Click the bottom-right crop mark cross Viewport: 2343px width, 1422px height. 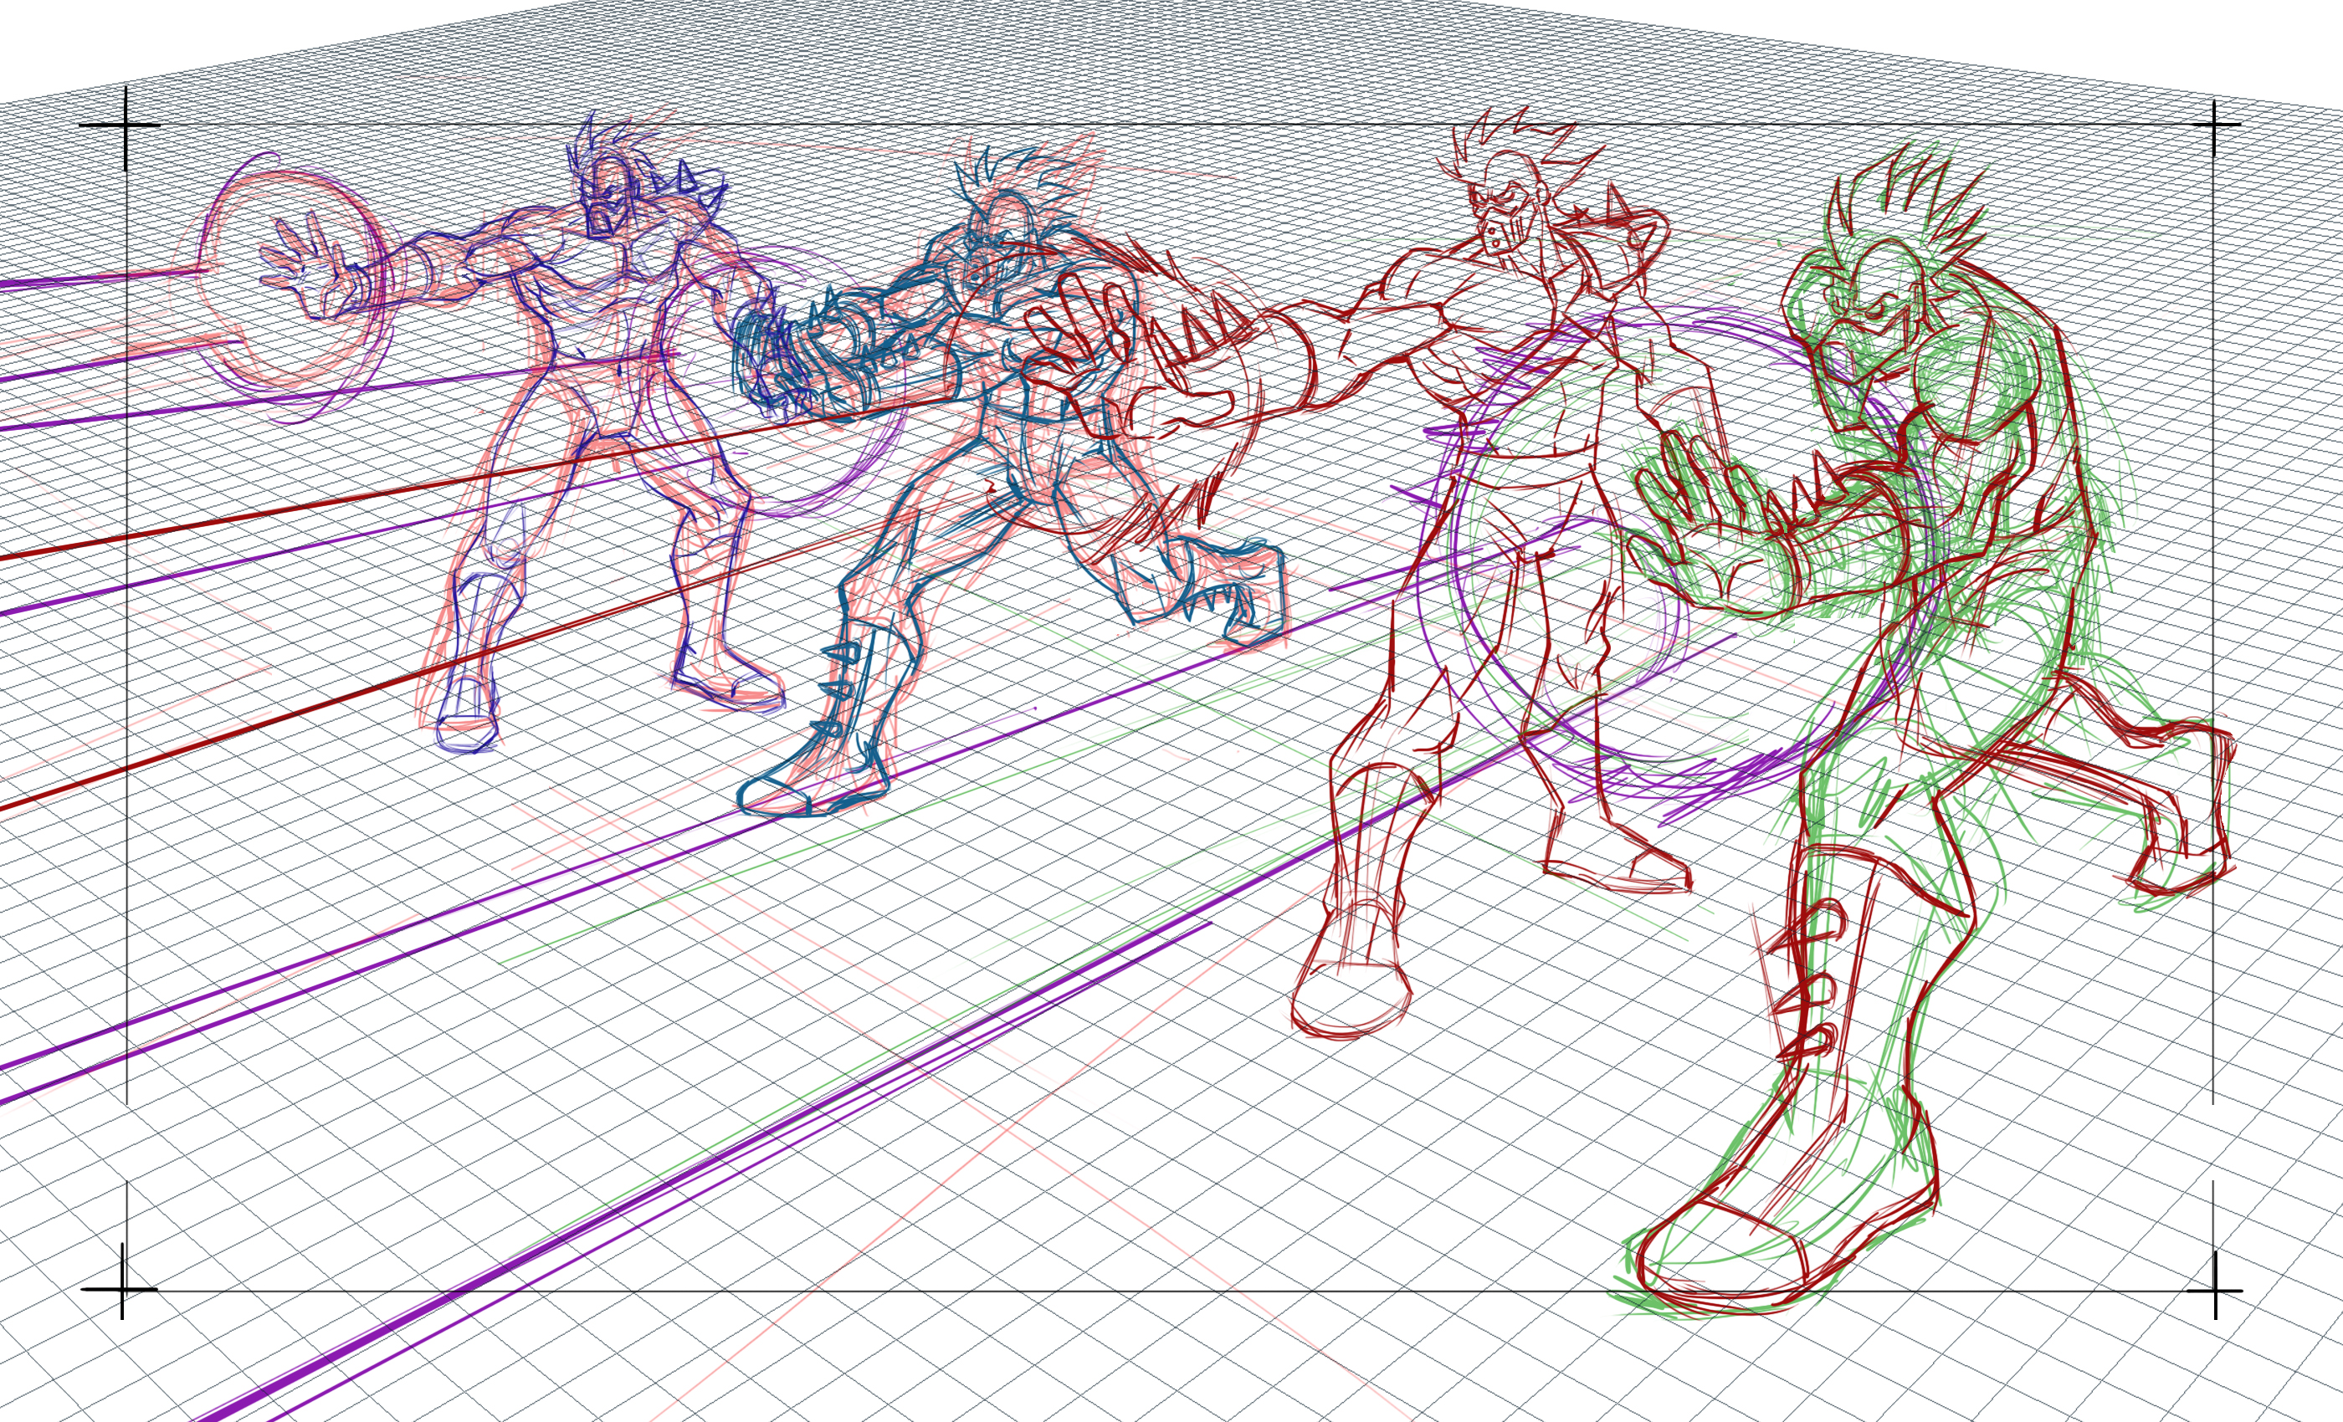tap(2216, 1290)
